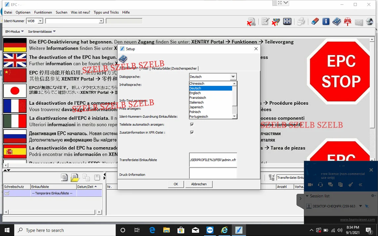The height and width of the screenshot is (236, 378).
Task: Sort by the Datum/Zeit column header
Action: point(89,187)
